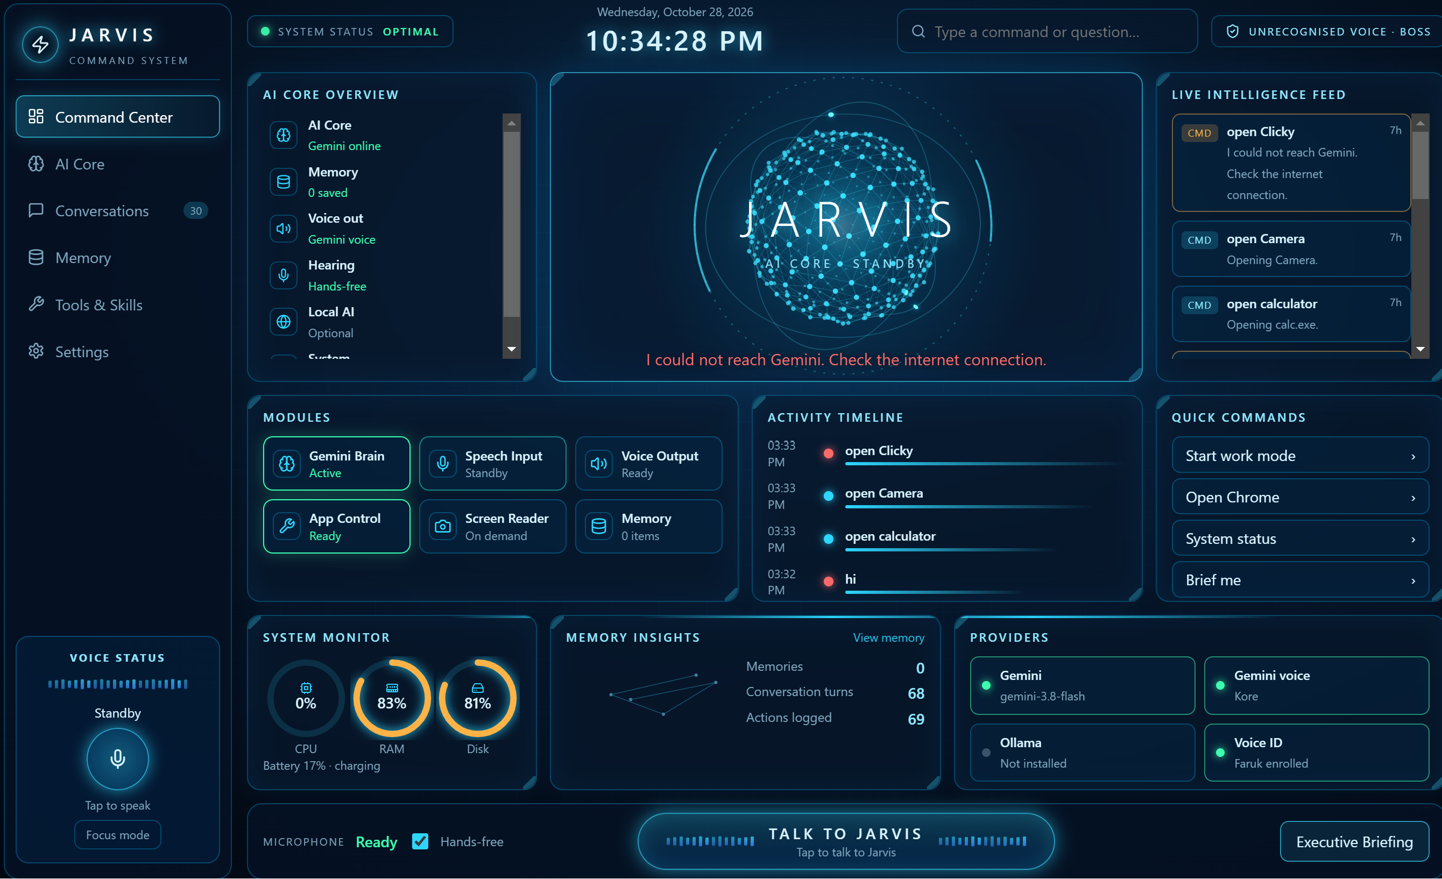1442x879 pixels.
Task: Click the CPU chip icon in System Monitor
Action: point(306,687)
